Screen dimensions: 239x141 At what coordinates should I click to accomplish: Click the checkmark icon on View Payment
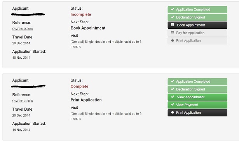tap(173, 104)
